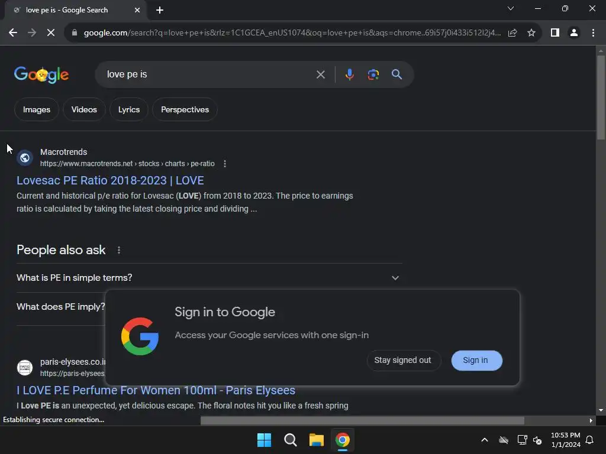Open options for Macrotrends result
606x454 pixels.
(225, 164)
